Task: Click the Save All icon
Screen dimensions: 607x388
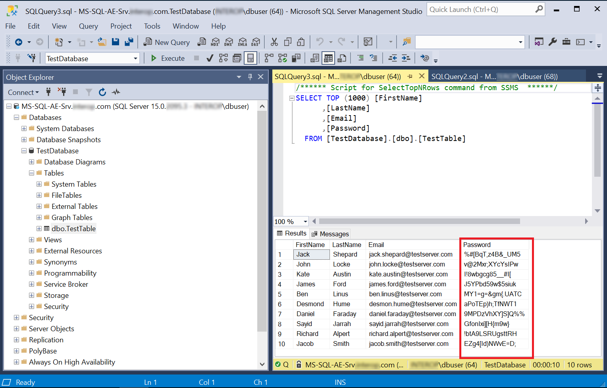Action: (x=129, y=42)
